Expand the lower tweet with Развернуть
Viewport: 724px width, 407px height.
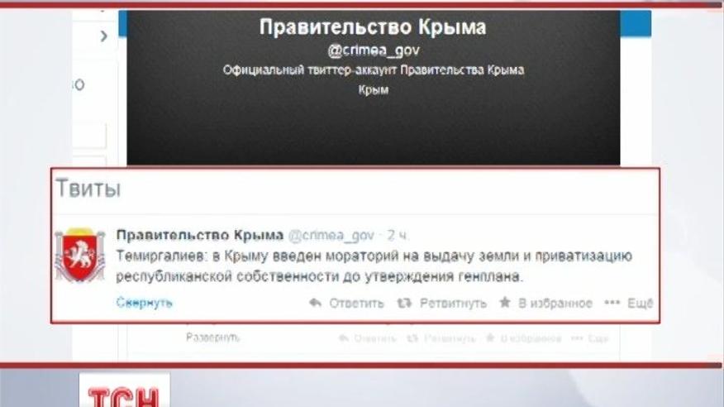(213, 338)
